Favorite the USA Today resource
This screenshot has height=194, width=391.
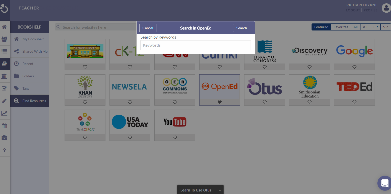coord(130,137)
